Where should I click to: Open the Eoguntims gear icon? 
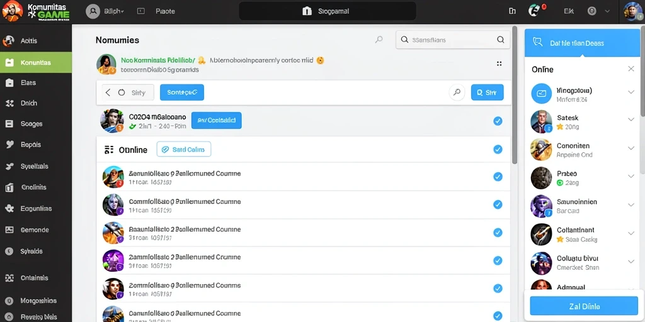[9, 209]
